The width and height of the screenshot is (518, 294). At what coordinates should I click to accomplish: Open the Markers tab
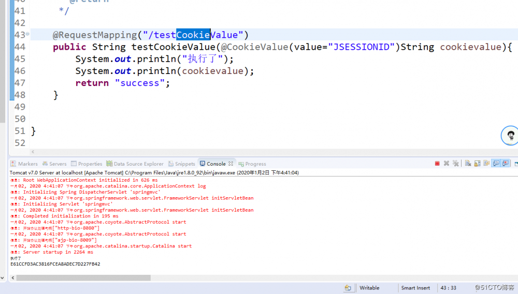tap(24, 164)
